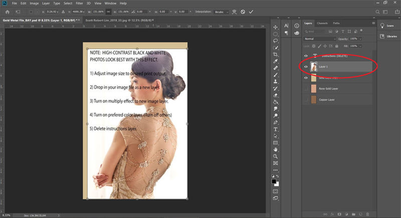
Task: Show the Rose Gold Layer
Action: click(x=306, y=89)
